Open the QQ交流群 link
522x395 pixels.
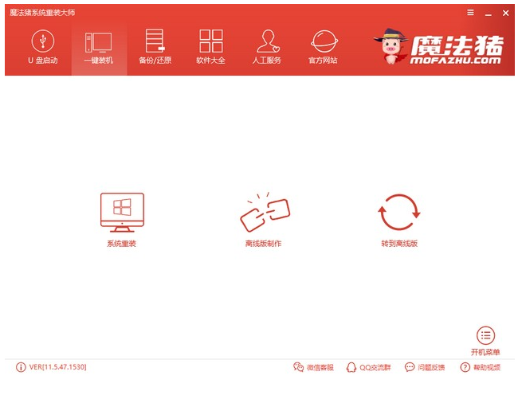click(x=368, y=367)
